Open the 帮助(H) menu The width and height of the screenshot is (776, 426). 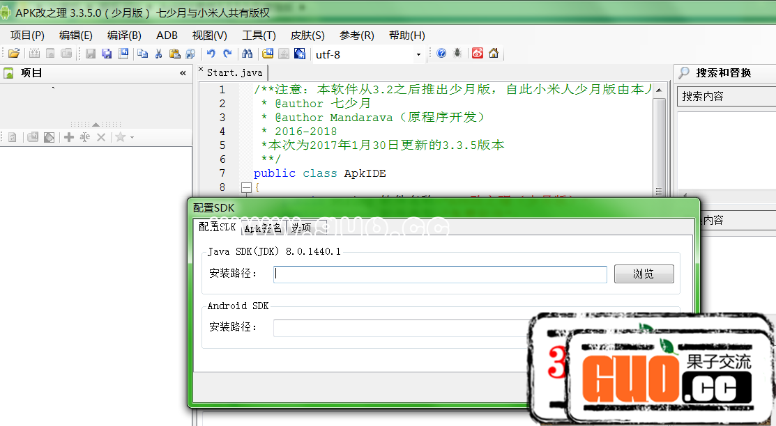[x=406, y=35]
